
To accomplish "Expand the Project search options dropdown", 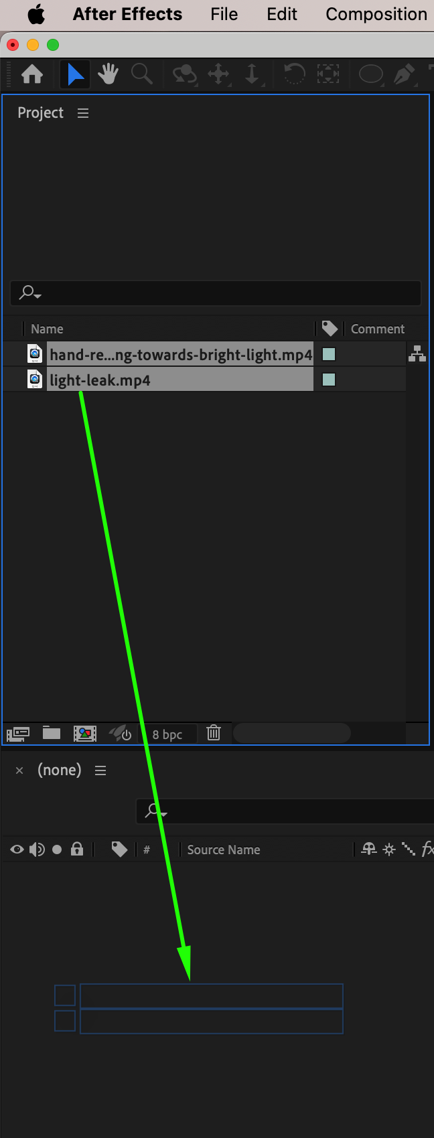I will pyautogui.click(x=30, y=293).
